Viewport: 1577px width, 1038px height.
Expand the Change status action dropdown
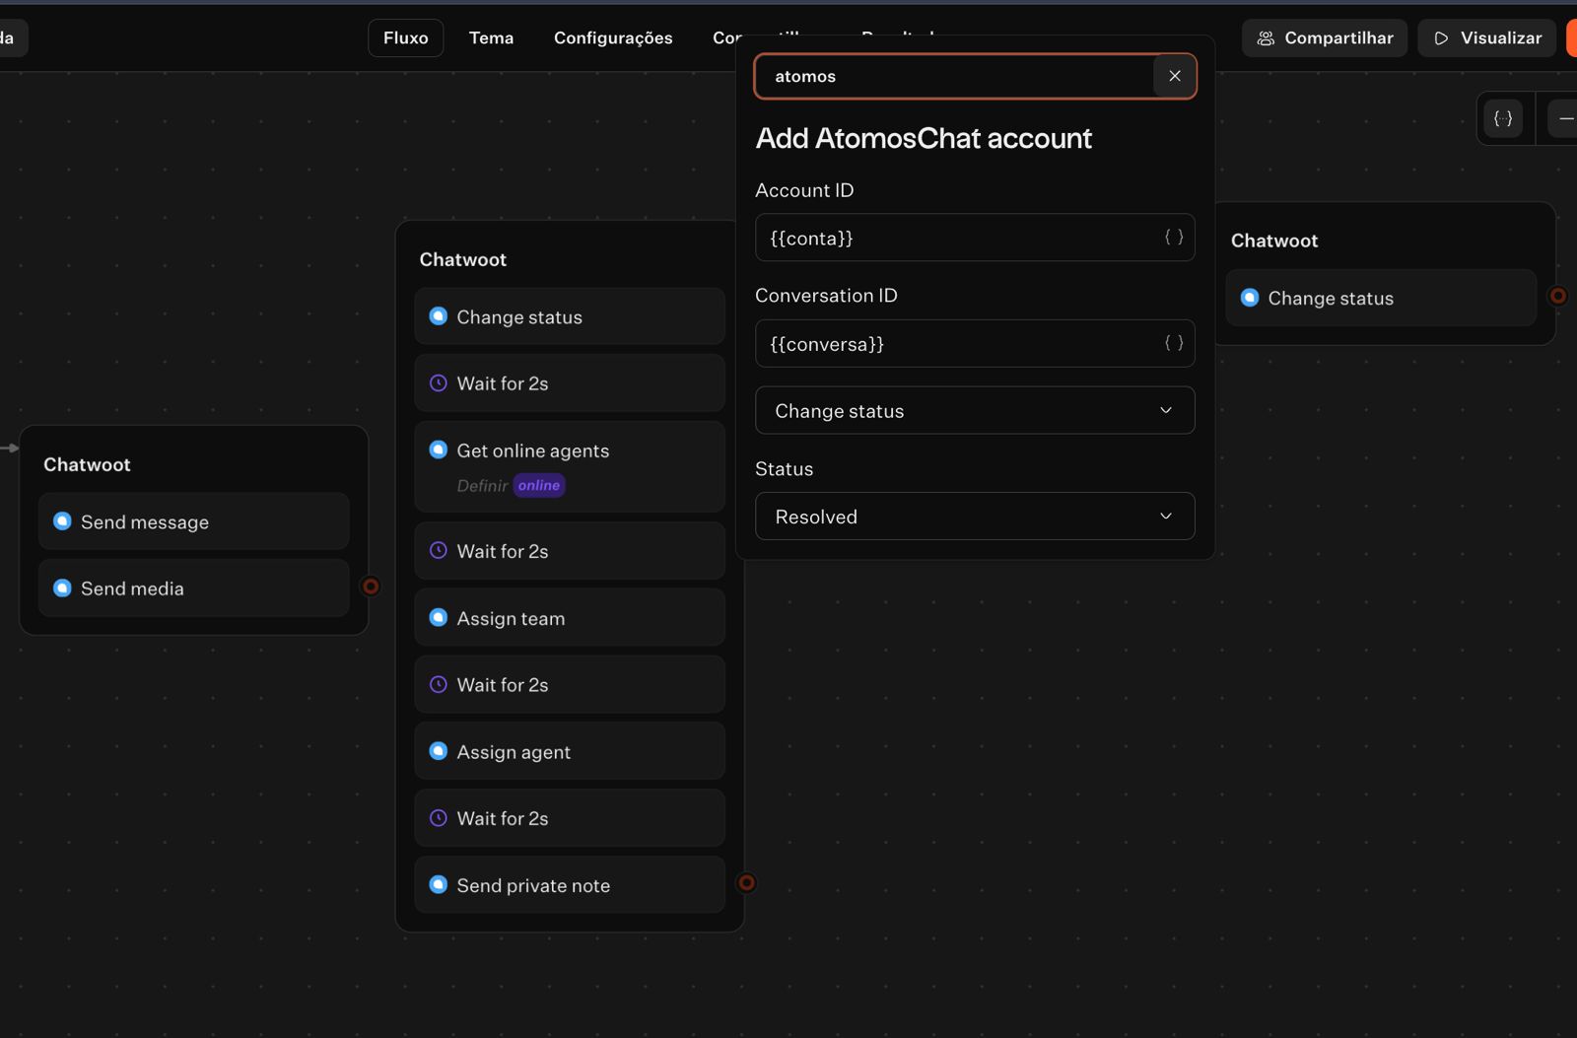tap(974, 411)
